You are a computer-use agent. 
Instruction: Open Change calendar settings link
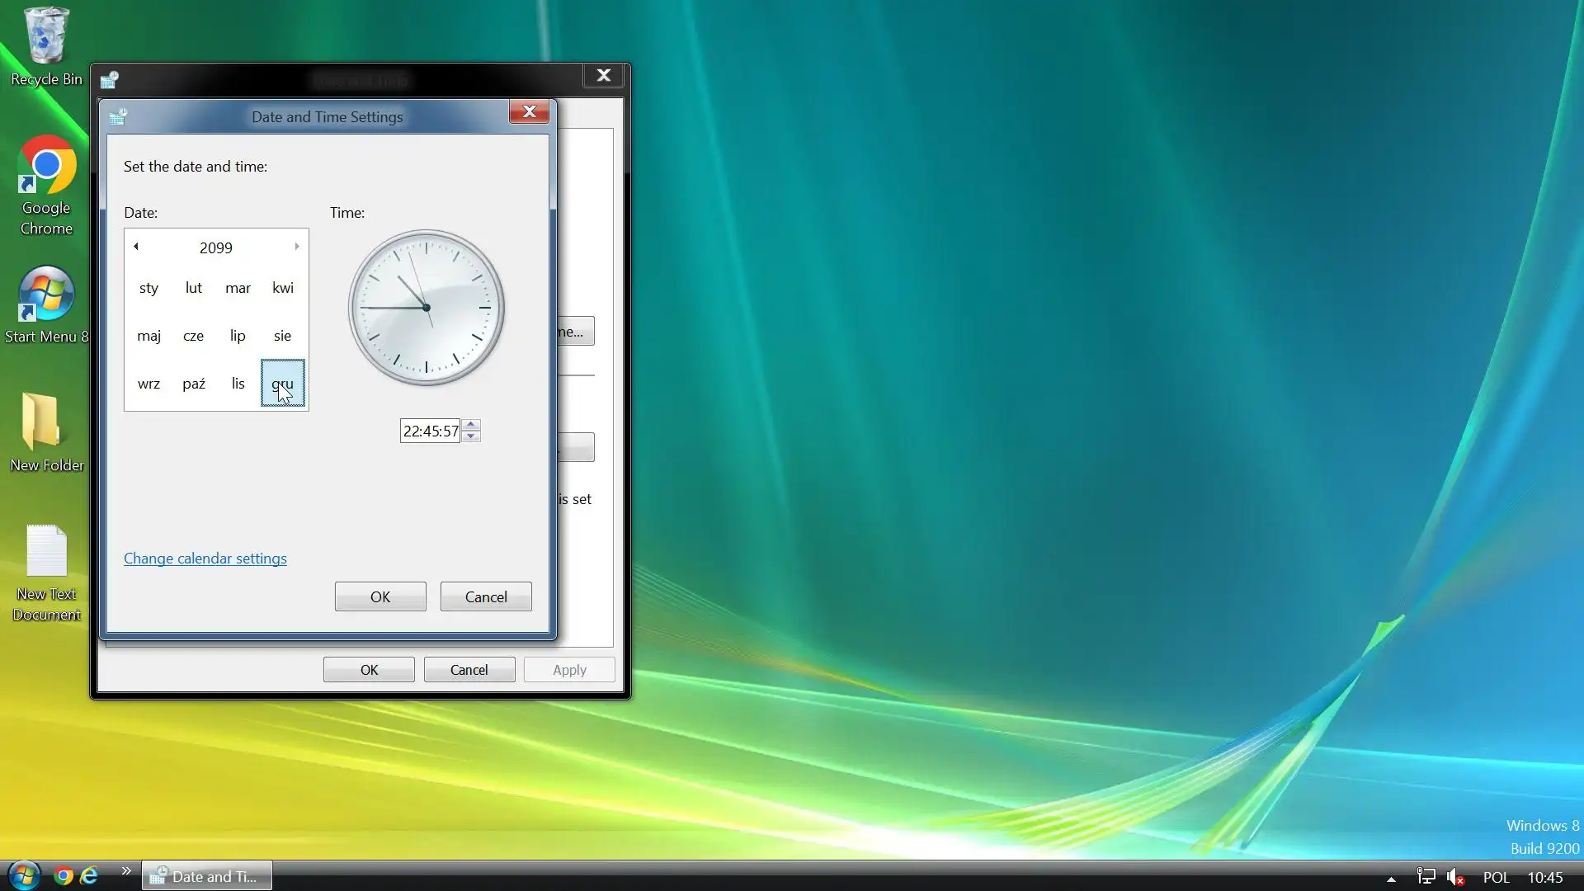pos(205,559)
